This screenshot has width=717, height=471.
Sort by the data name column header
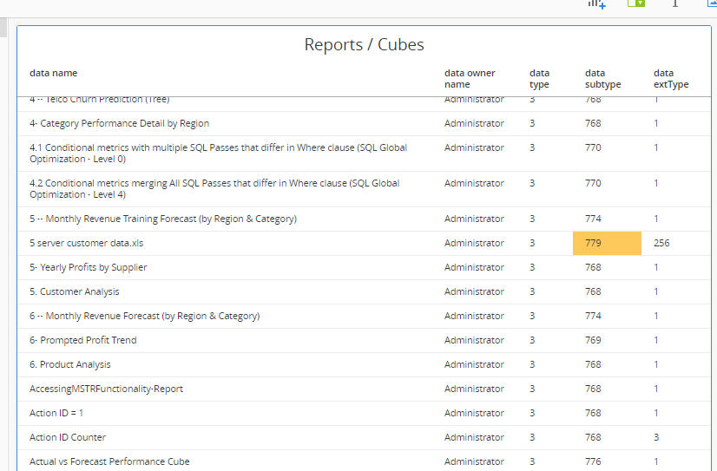coord(53,74)
